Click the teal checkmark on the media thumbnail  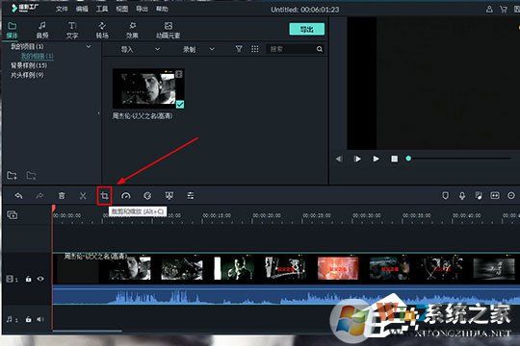click(180, 105)
